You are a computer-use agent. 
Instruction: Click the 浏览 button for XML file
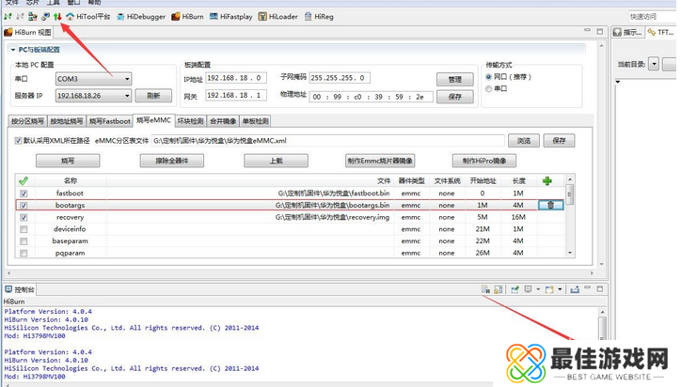click(x=524, y=140)
